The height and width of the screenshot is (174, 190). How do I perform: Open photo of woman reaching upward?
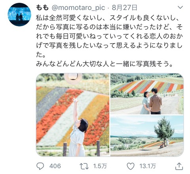(73, 115)
